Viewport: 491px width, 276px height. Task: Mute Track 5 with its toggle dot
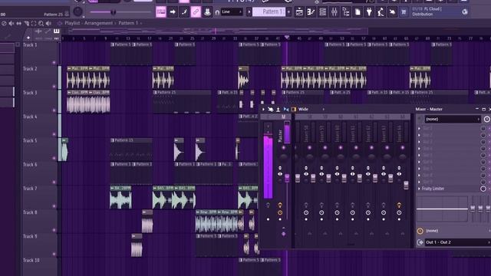pyautogui.click(x=54, y=158)
